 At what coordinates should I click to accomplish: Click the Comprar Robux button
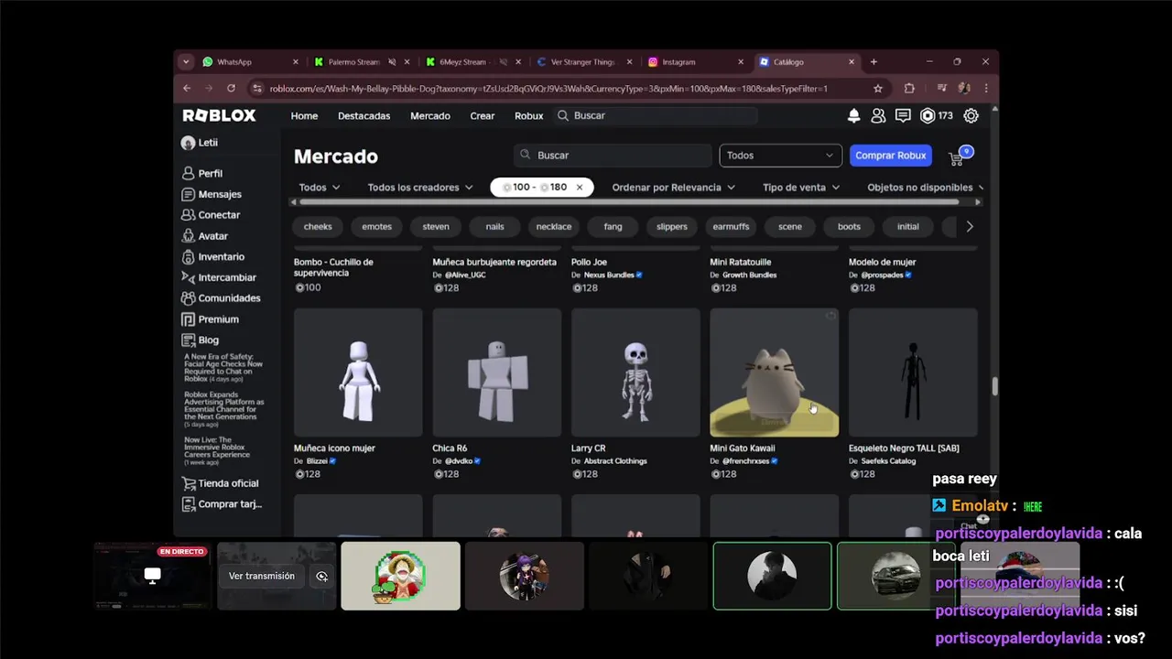(891, 156)
